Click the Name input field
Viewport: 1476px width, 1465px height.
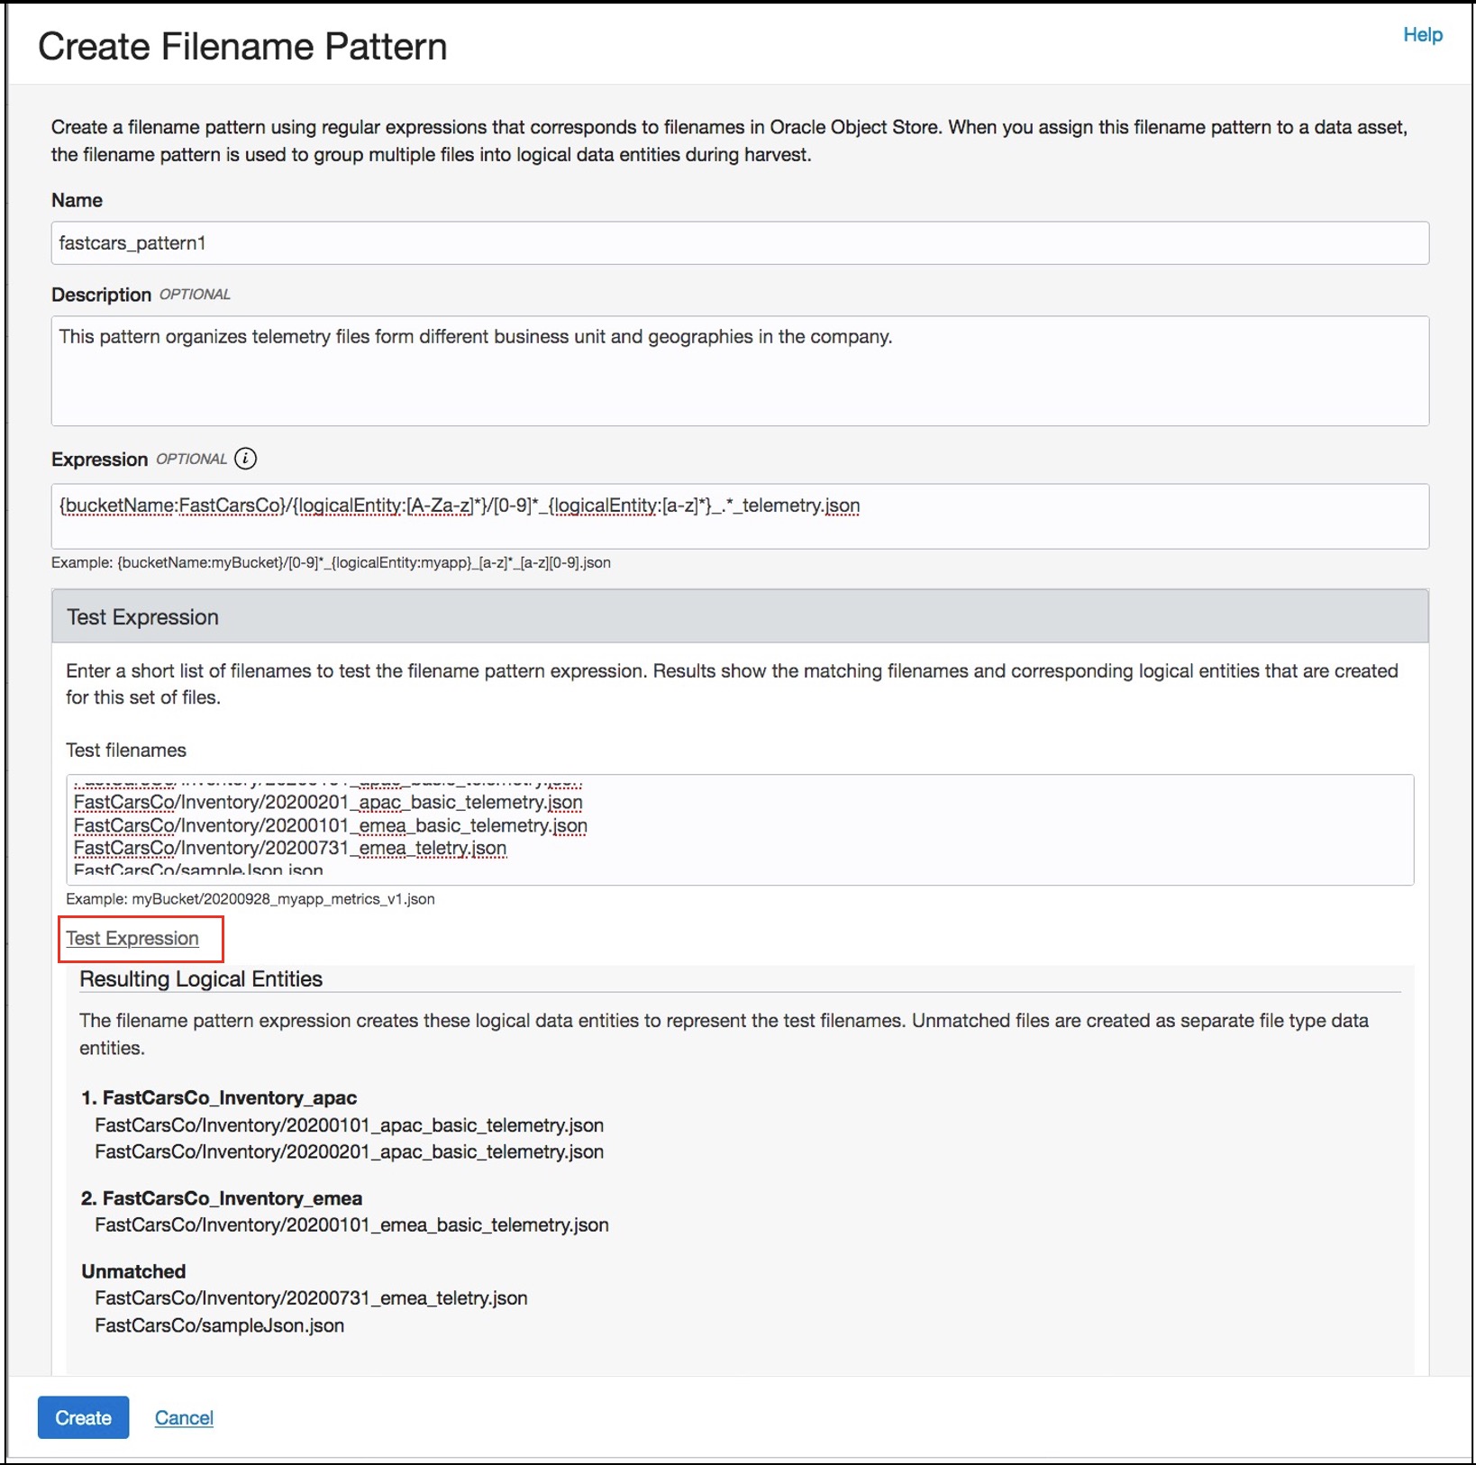[739, 243]
